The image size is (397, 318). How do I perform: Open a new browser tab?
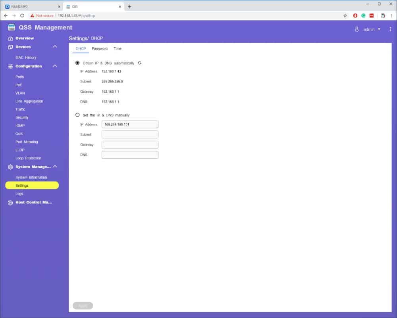tap(129, 6)
